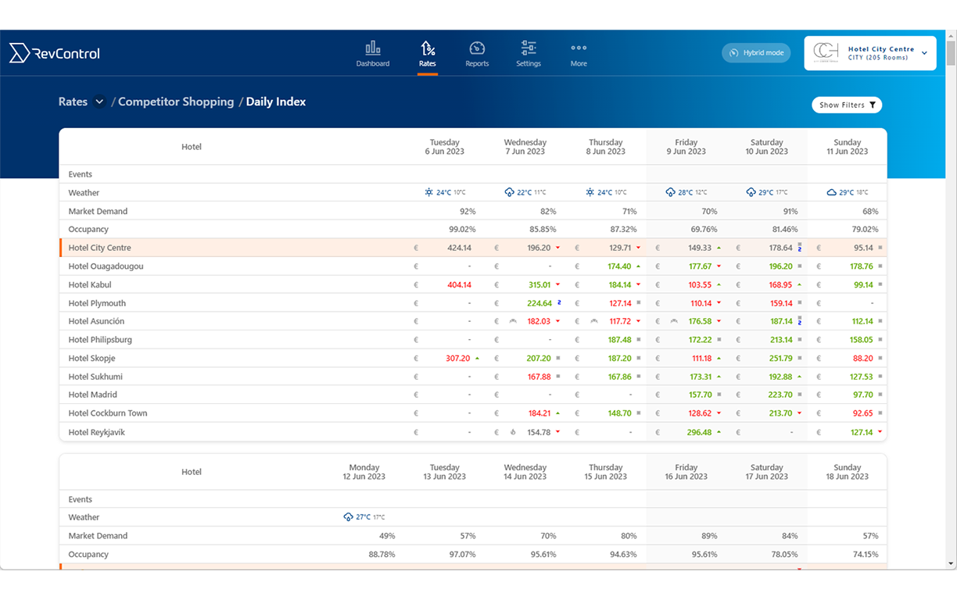This screenshot has width=957, height=600.
Task: Click the Show Filters button
Action: (846, 104)
